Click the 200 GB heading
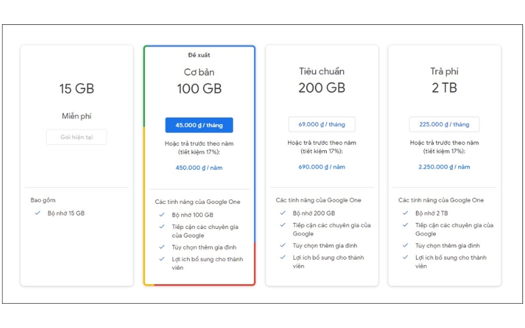The height and width of the screenshot is (328, 525). (x=322, y=88)
